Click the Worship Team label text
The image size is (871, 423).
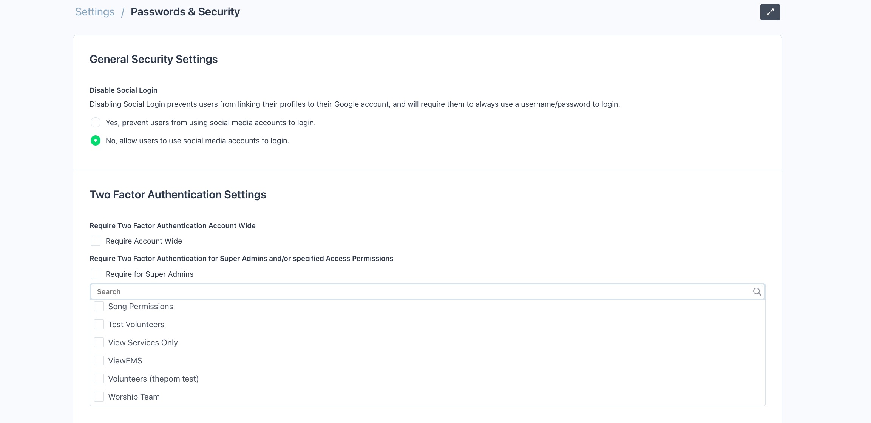coord(134,397)
